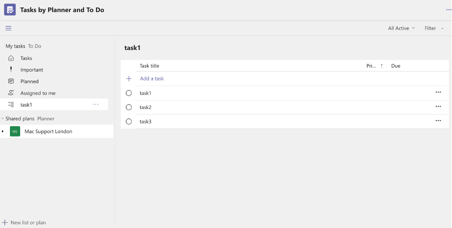Mark task3 as complete
The height and width of the screenshot is (228, 452).
(129, 121)
